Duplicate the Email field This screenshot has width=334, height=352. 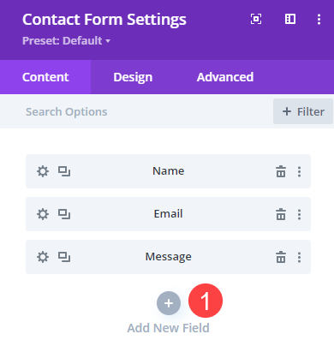(64, 214)
